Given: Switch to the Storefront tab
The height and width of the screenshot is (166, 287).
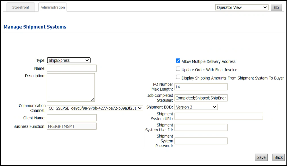Looking at the screenshot, I should [x=20, y=7].
